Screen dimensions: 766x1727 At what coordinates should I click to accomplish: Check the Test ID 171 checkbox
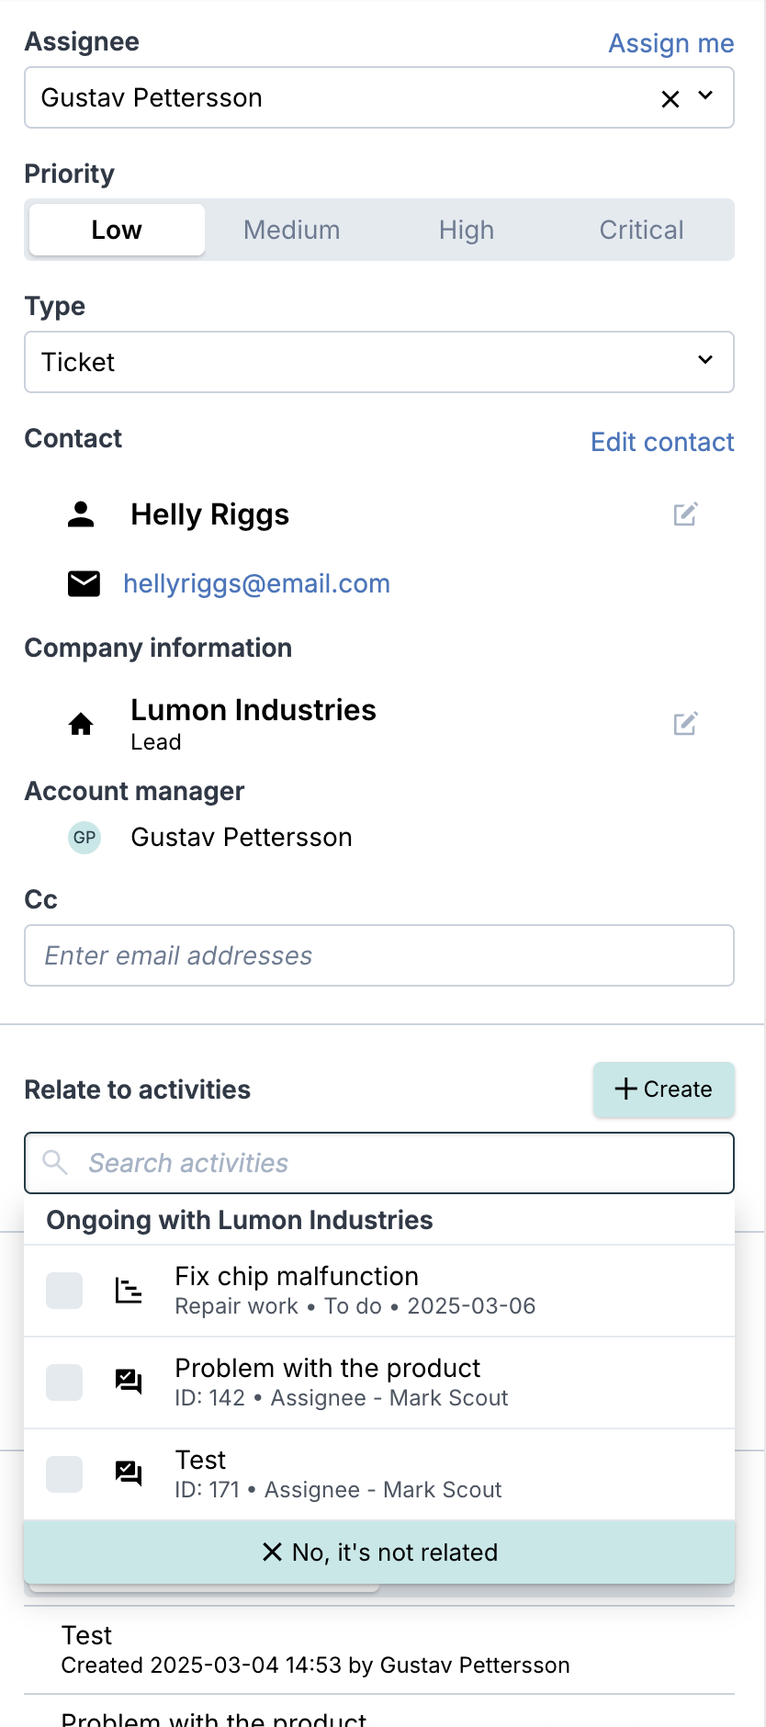64,1474
